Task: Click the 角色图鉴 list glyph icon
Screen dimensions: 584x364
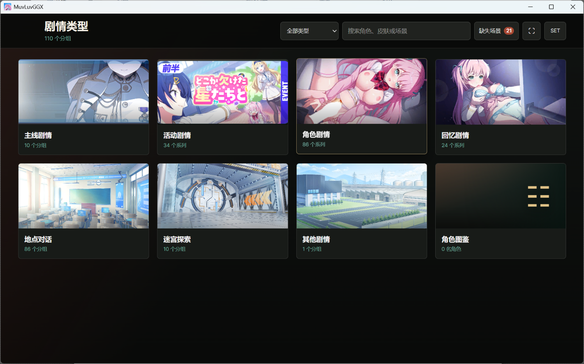Action: pyautogui.click(x=538, y=196)
